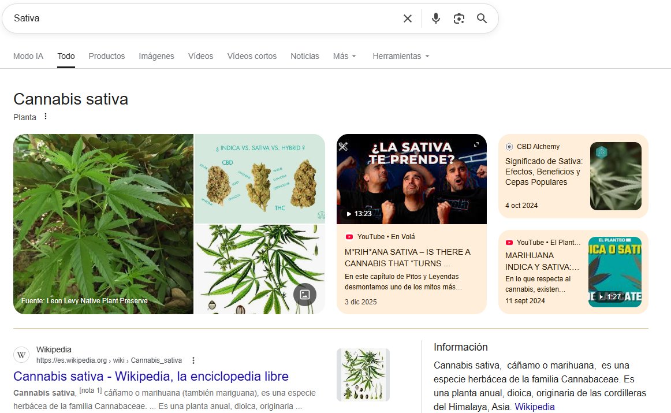Open Cannabis sativa Wikipedia result title
The height and width of the screenshot is (413, 671).
[x=151, y=376]
